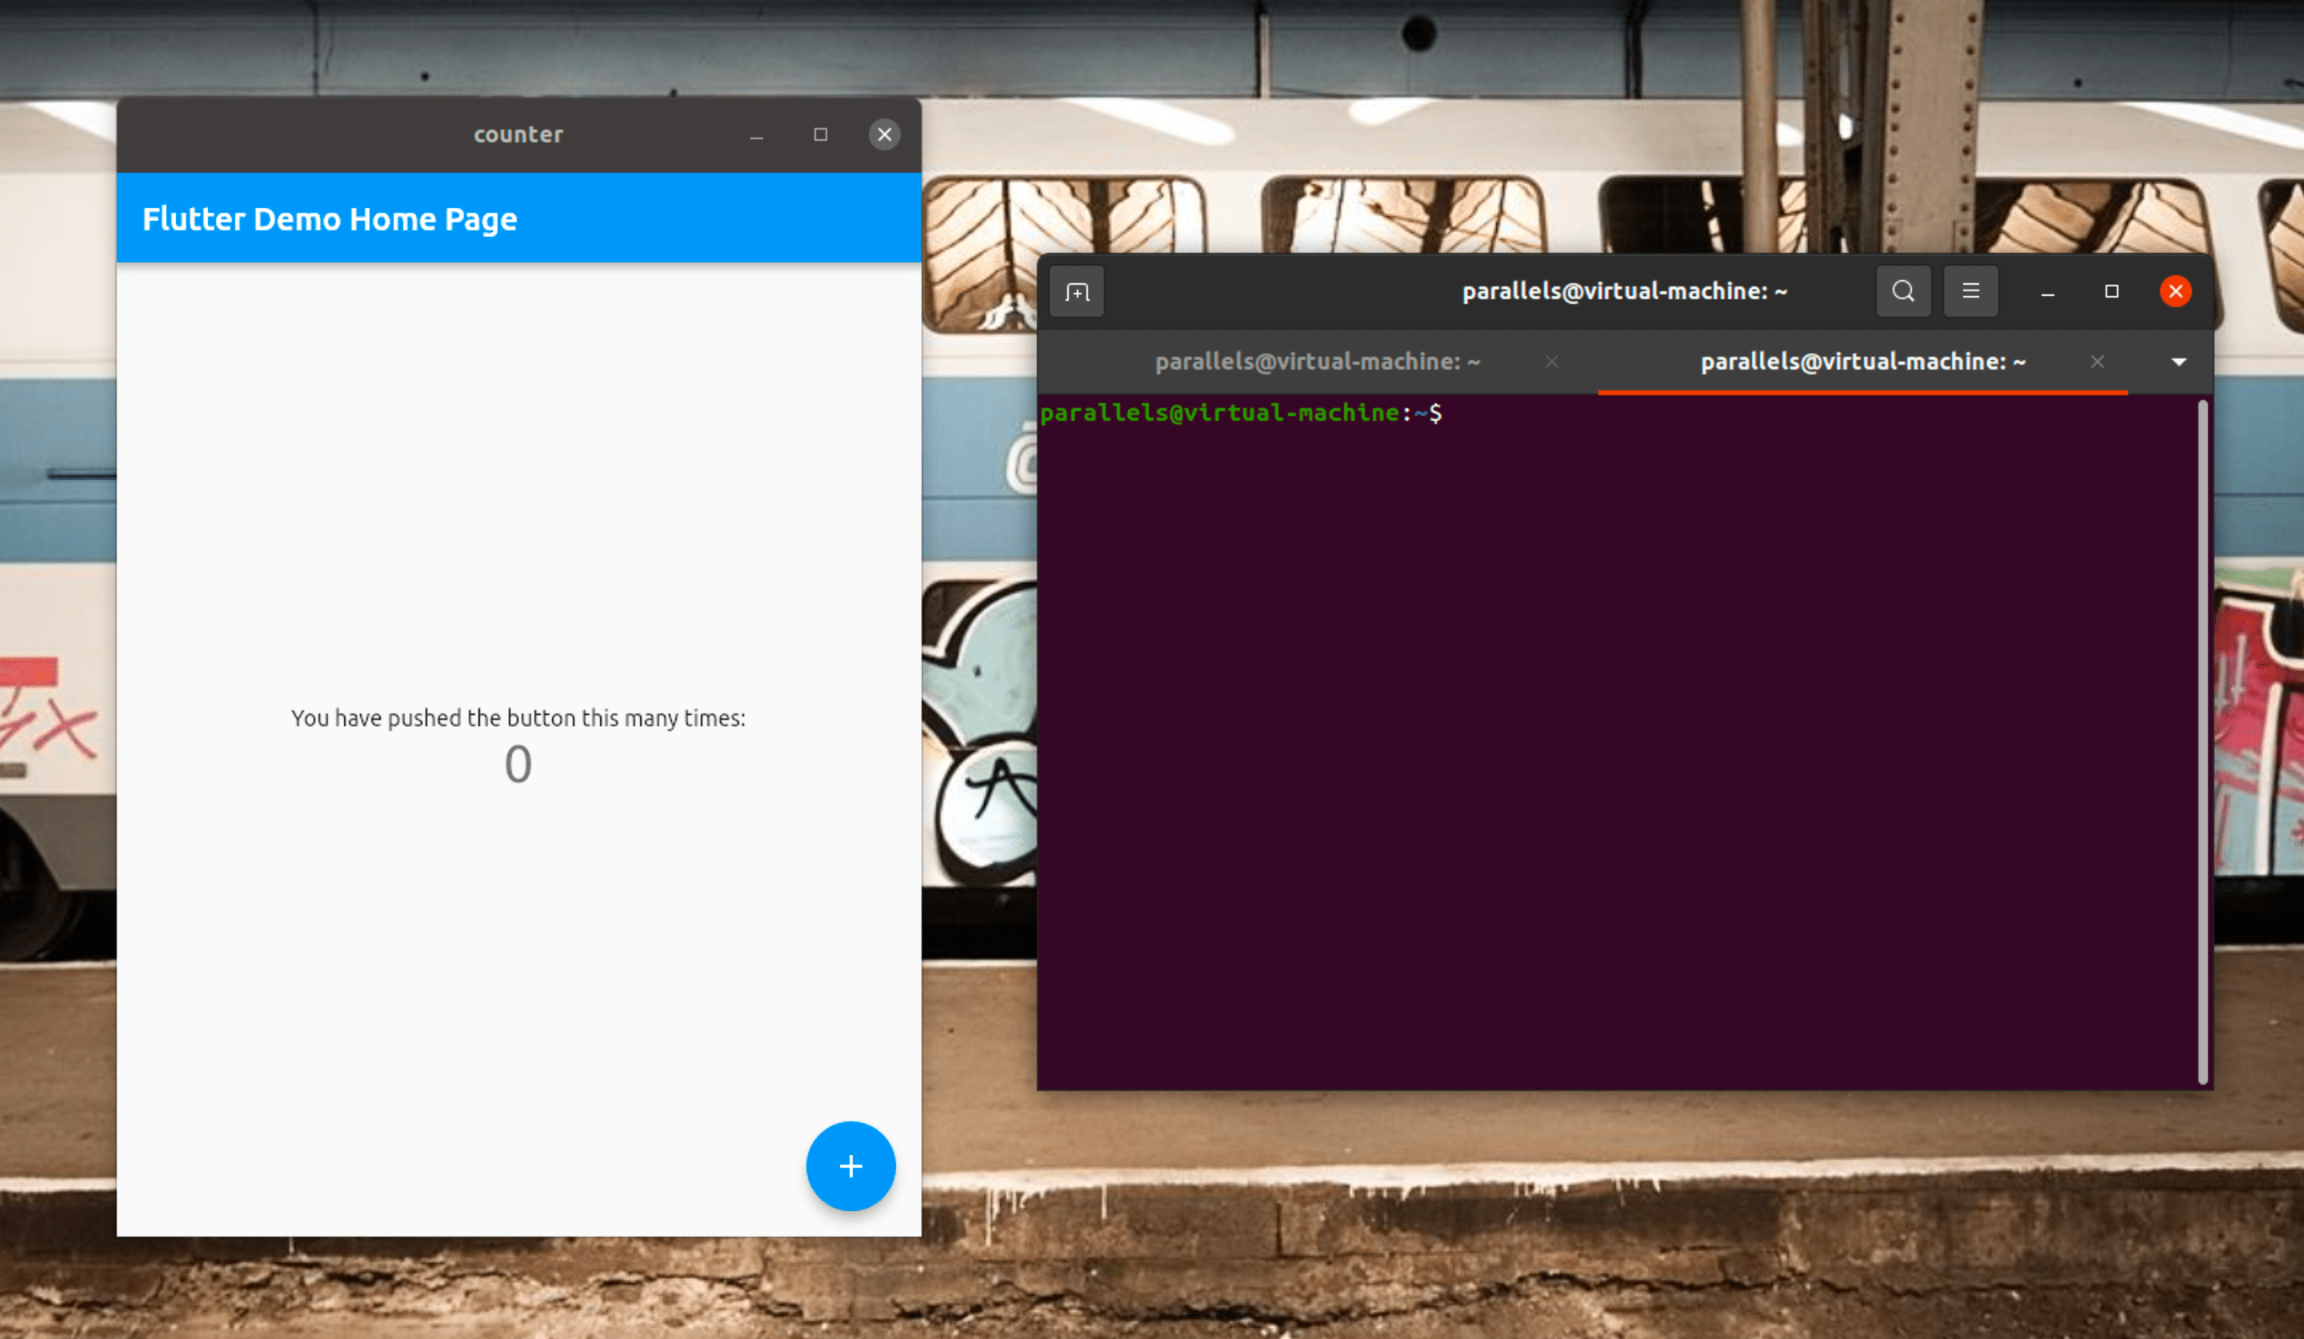Click the counter window title bar
Viewport: 2304px width, 1339px height.
click(x=518, y=134)
